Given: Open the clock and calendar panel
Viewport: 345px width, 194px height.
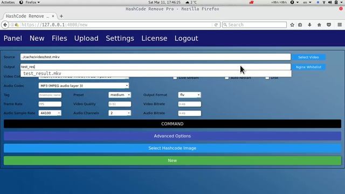Looking at the screenshot, I should (x=164, y=2).
